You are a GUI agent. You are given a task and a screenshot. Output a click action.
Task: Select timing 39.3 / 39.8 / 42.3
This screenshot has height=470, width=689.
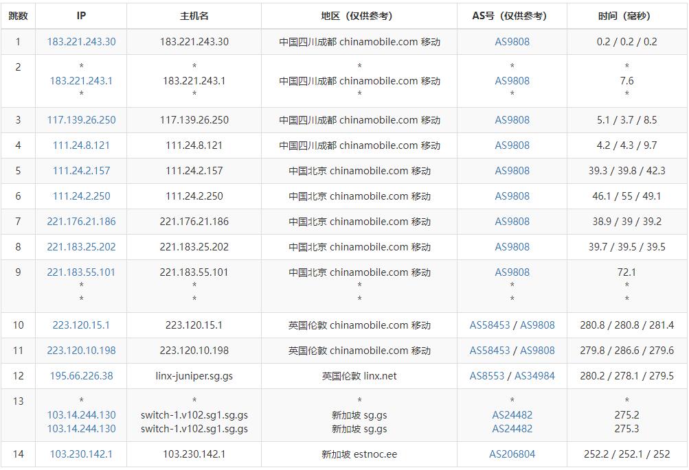click(x=626, y=171)
